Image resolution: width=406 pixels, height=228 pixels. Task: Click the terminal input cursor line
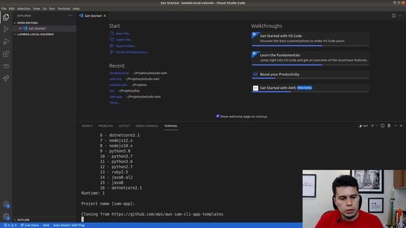pos(82,219)
